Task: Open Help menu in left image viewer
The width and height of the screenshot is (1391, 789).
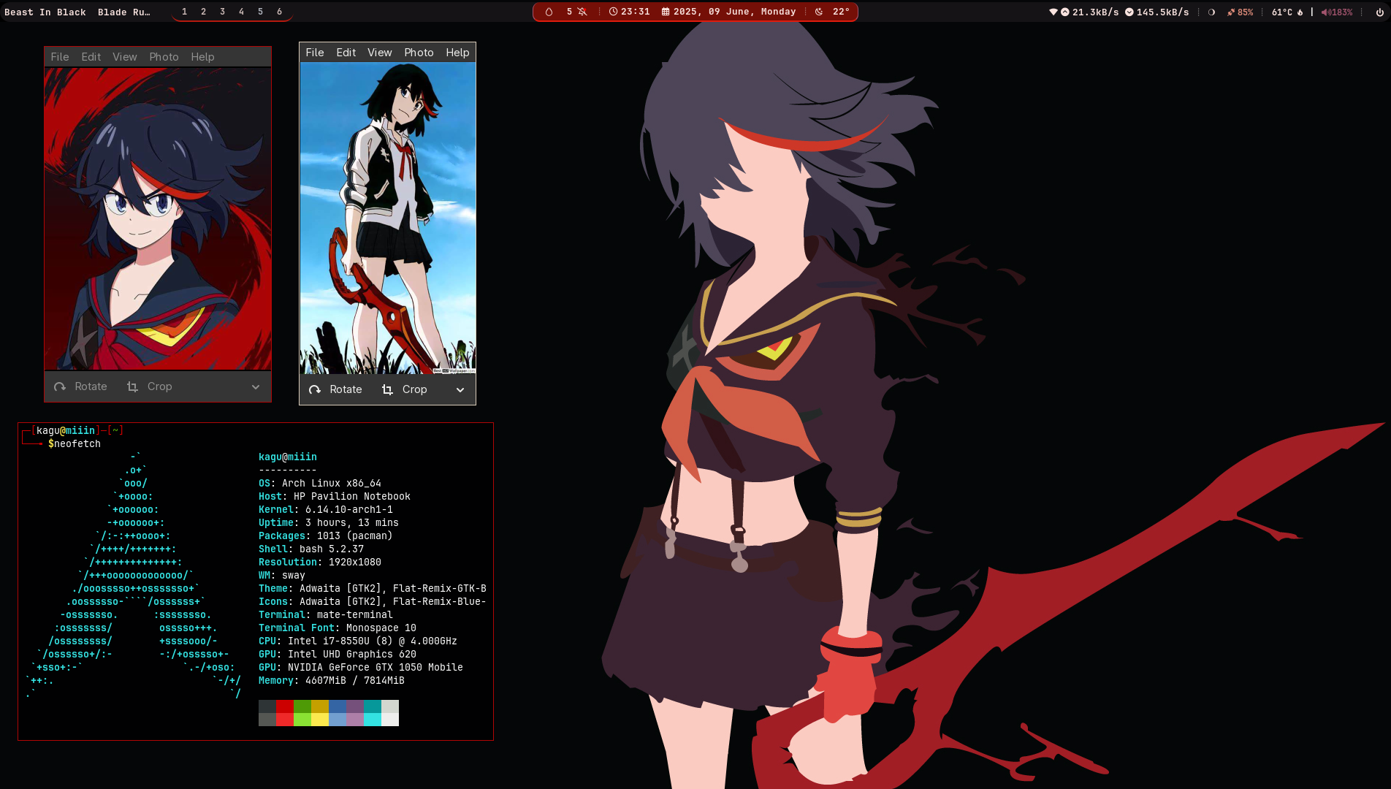Action: click(x=203, y=57)
